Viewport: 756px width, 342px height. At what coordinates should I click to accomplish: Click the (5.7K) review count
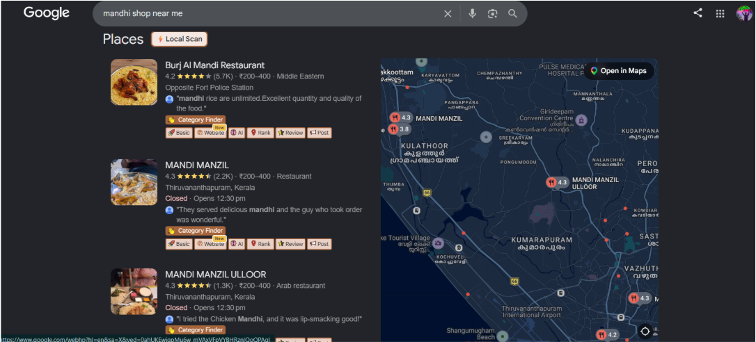223,76
